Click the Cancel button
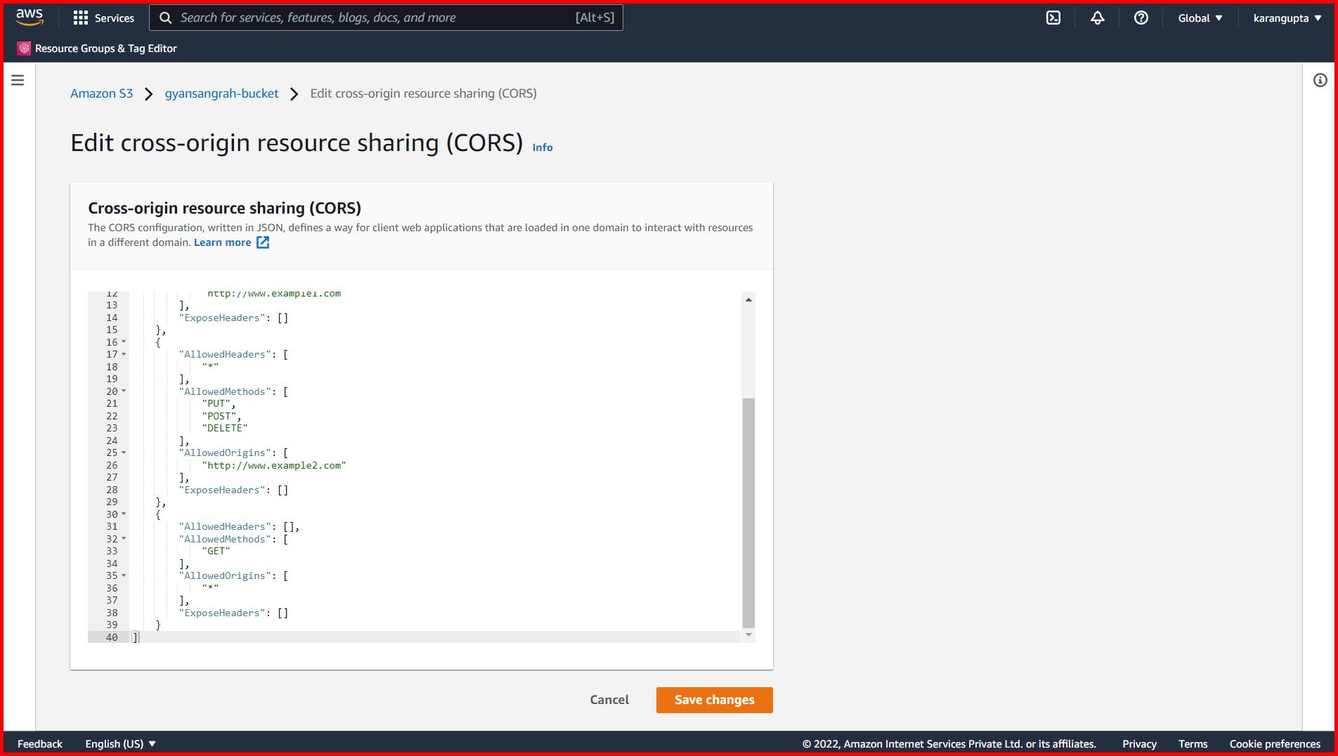 pyautogui.click(x=609, y=700)
